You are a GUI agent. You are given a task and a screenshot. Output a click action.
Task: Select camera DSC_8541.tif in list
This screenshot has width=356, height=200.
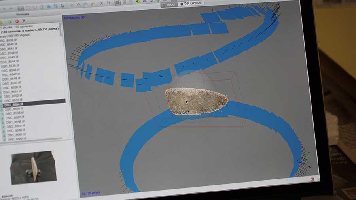pyautogui.click(x=9, y=49)
